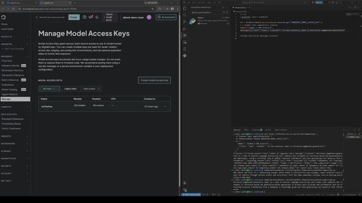Reload the page with the browser refresh icon
This screenshot has width=362, height=203.
coord(13,9)
